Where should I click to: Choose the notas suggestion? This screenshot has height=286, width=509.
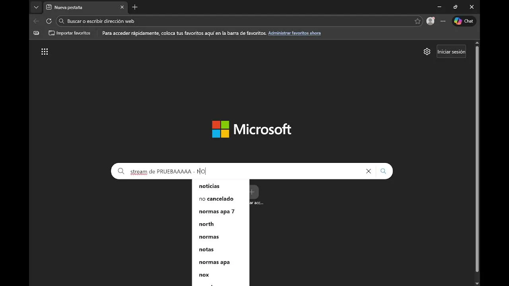coord(221,249)
